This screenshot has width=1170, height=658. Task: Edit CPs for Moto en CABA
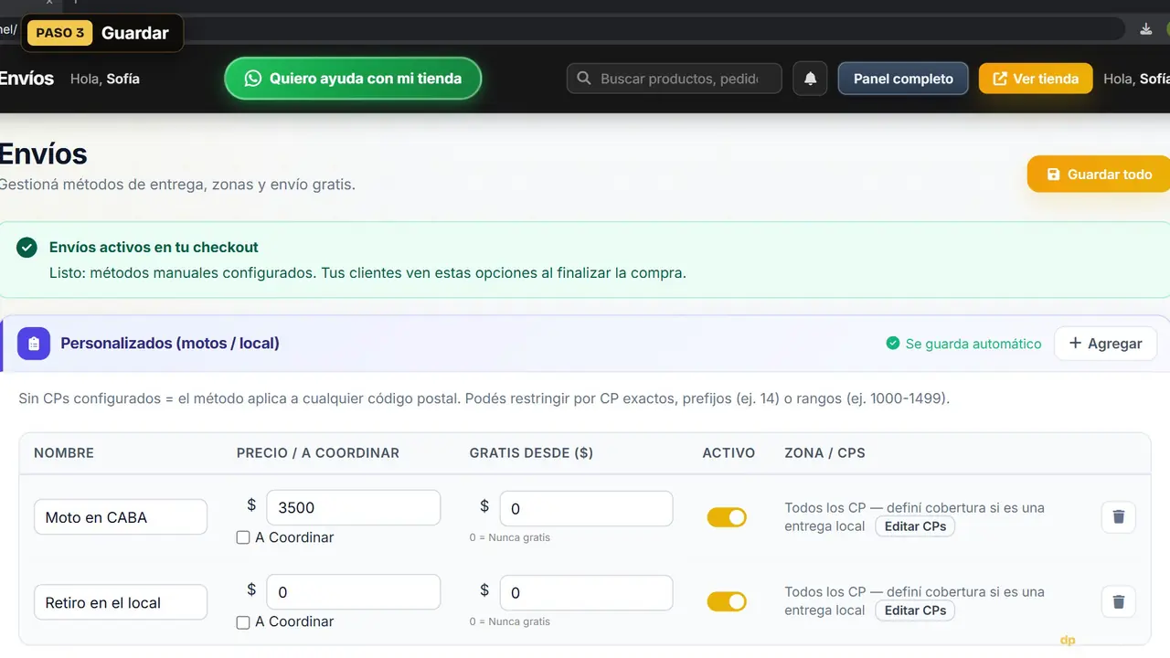pos(915,526)
